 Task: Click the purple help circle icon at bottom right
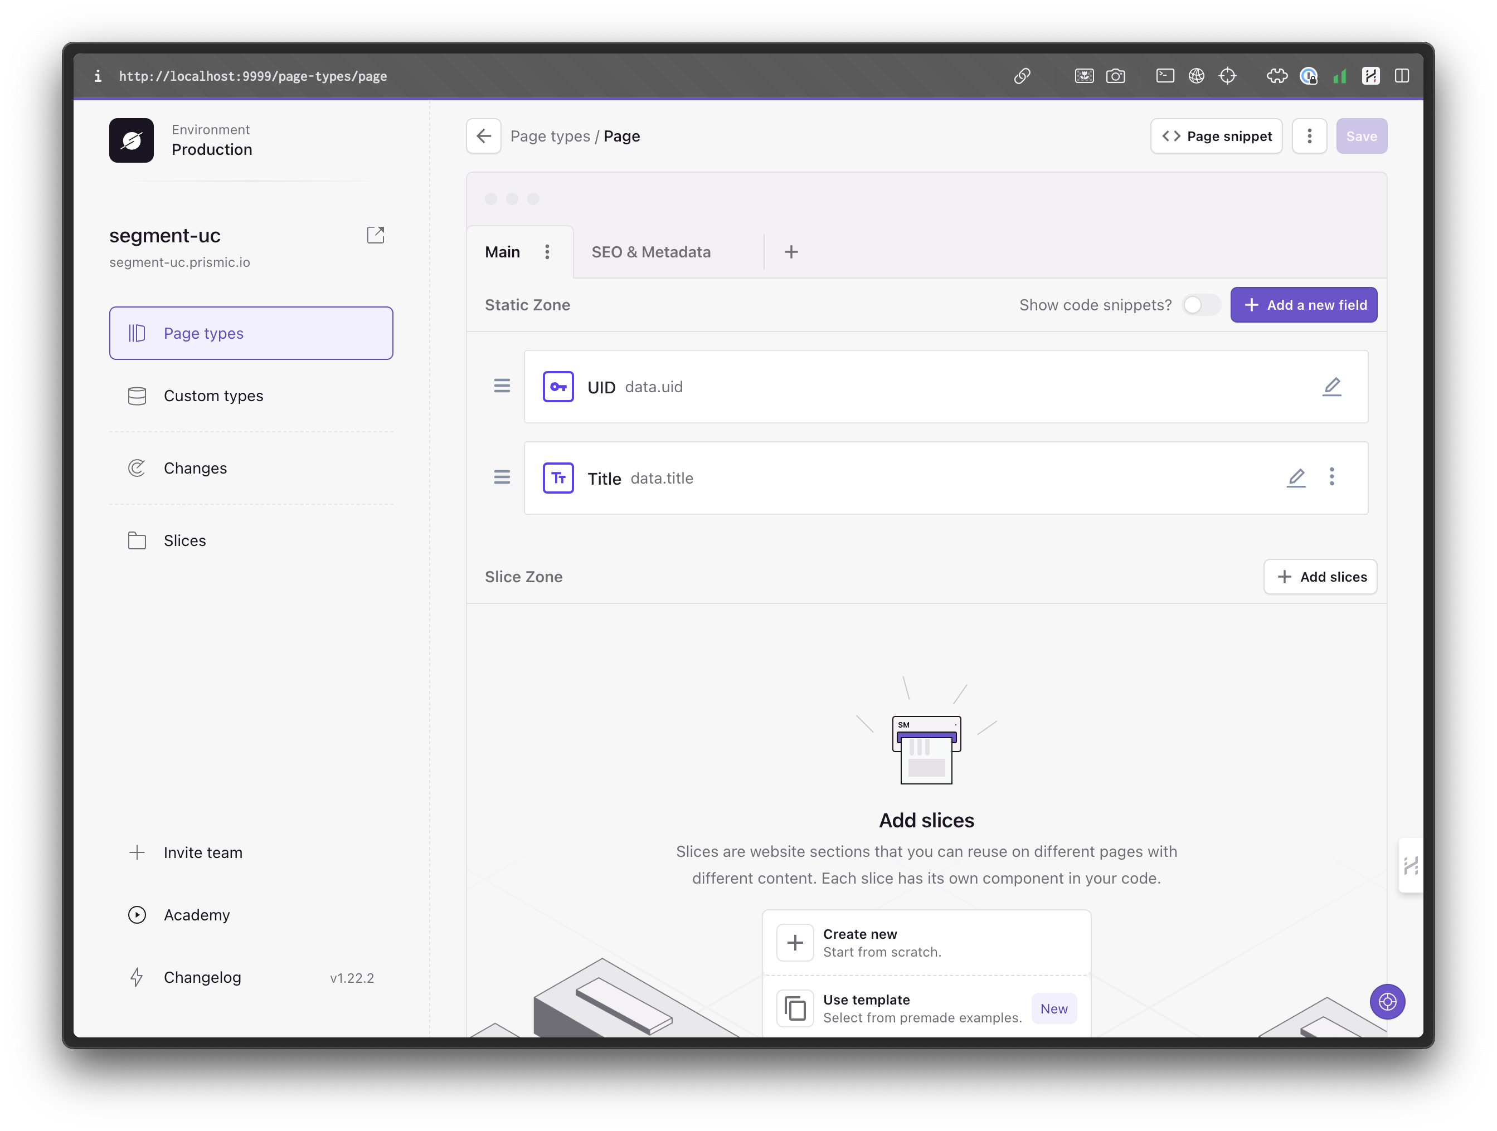click(1387, 1001)
